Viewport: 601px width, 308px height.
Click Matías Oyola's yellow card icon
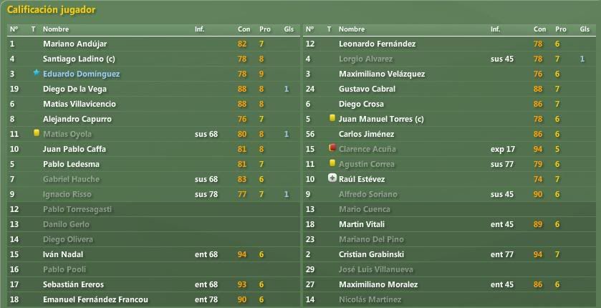(37, 133)
